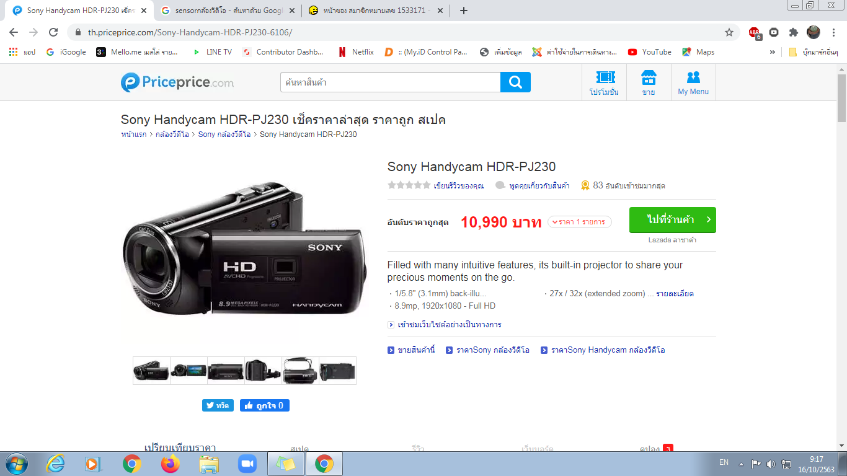Open the แอป apps grid shortcut

pos(22,52)
